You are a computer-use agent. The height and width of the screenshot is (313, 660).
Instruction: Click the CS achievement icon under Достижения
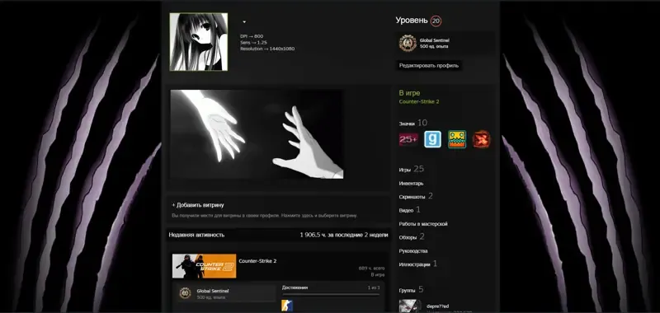pyautogui.click(x=287, y=306)
